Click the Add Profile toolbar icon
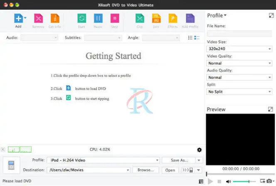Screen dimensions: 276x186 190,18
